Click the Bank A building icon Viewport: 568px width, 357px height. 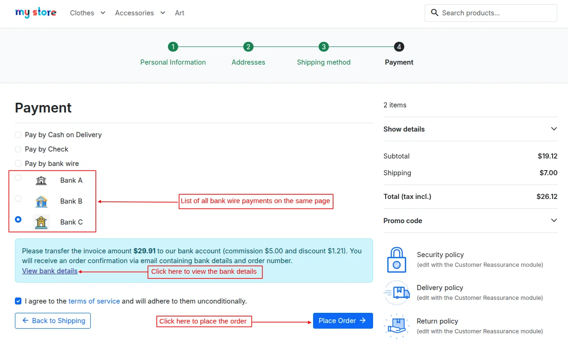click(41, 180)
